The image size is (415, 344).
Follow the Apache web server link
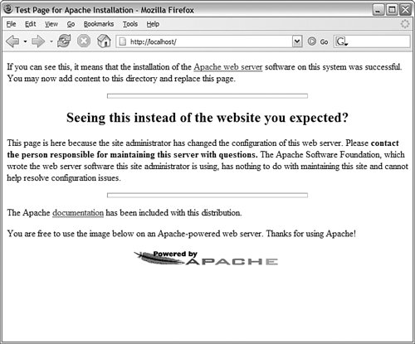(228, 67)
